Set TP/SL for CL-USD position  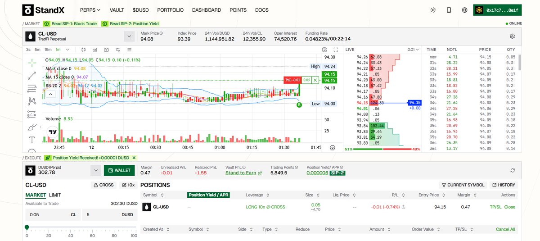point(495,207)
